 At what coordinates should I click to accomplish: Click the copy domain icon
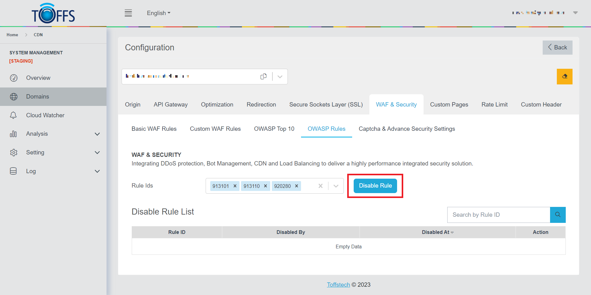tap(263, 76)
